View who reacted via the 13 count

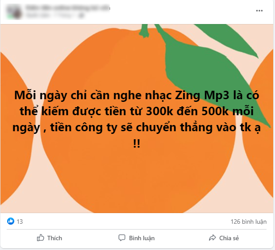20,222
